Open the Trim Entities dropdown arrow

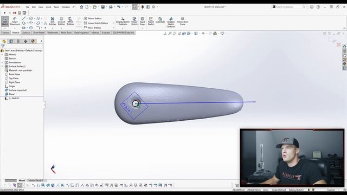53,28
